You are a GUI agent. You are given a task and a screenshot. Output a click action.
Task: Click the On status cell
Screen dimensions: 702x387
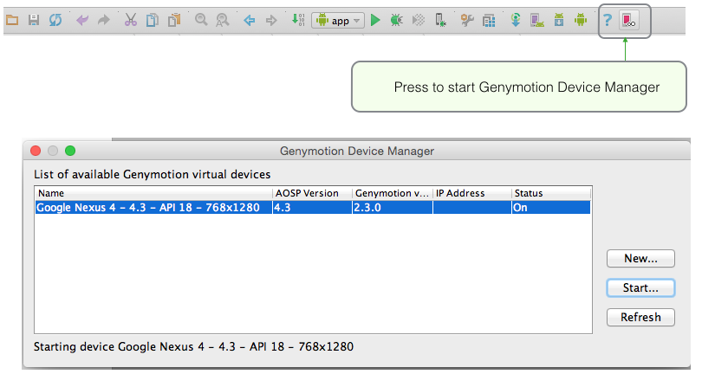[551, 208]
